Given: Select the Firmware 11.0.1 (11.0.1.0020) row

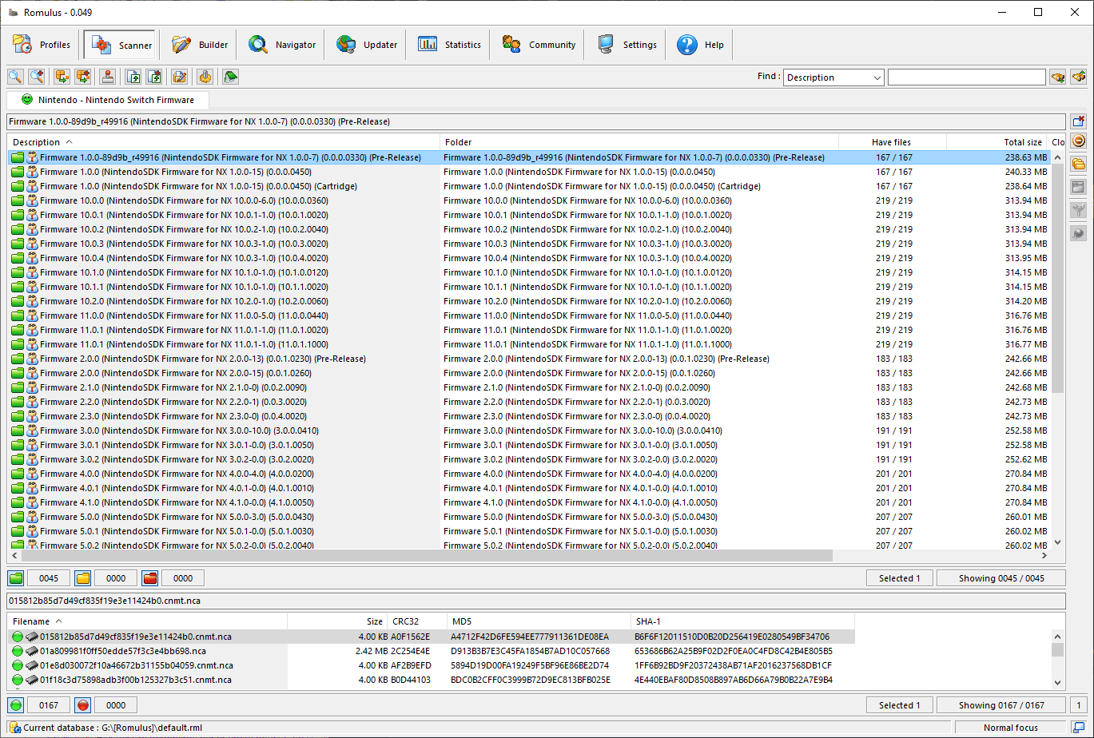Looking at the screenshot, I should [530, 330].
